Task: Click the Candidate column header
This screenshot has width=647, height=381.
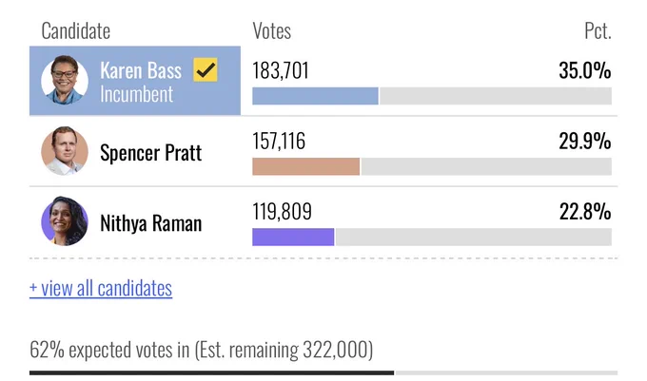Action: (76, 31)
